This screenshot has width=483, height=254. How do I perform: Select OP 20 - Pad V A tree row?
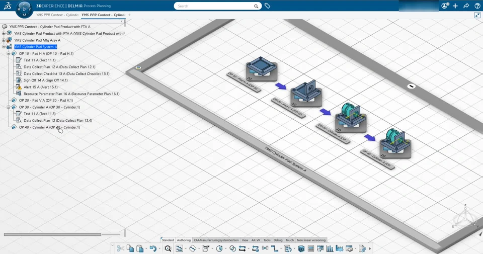[x=46, y=101]
